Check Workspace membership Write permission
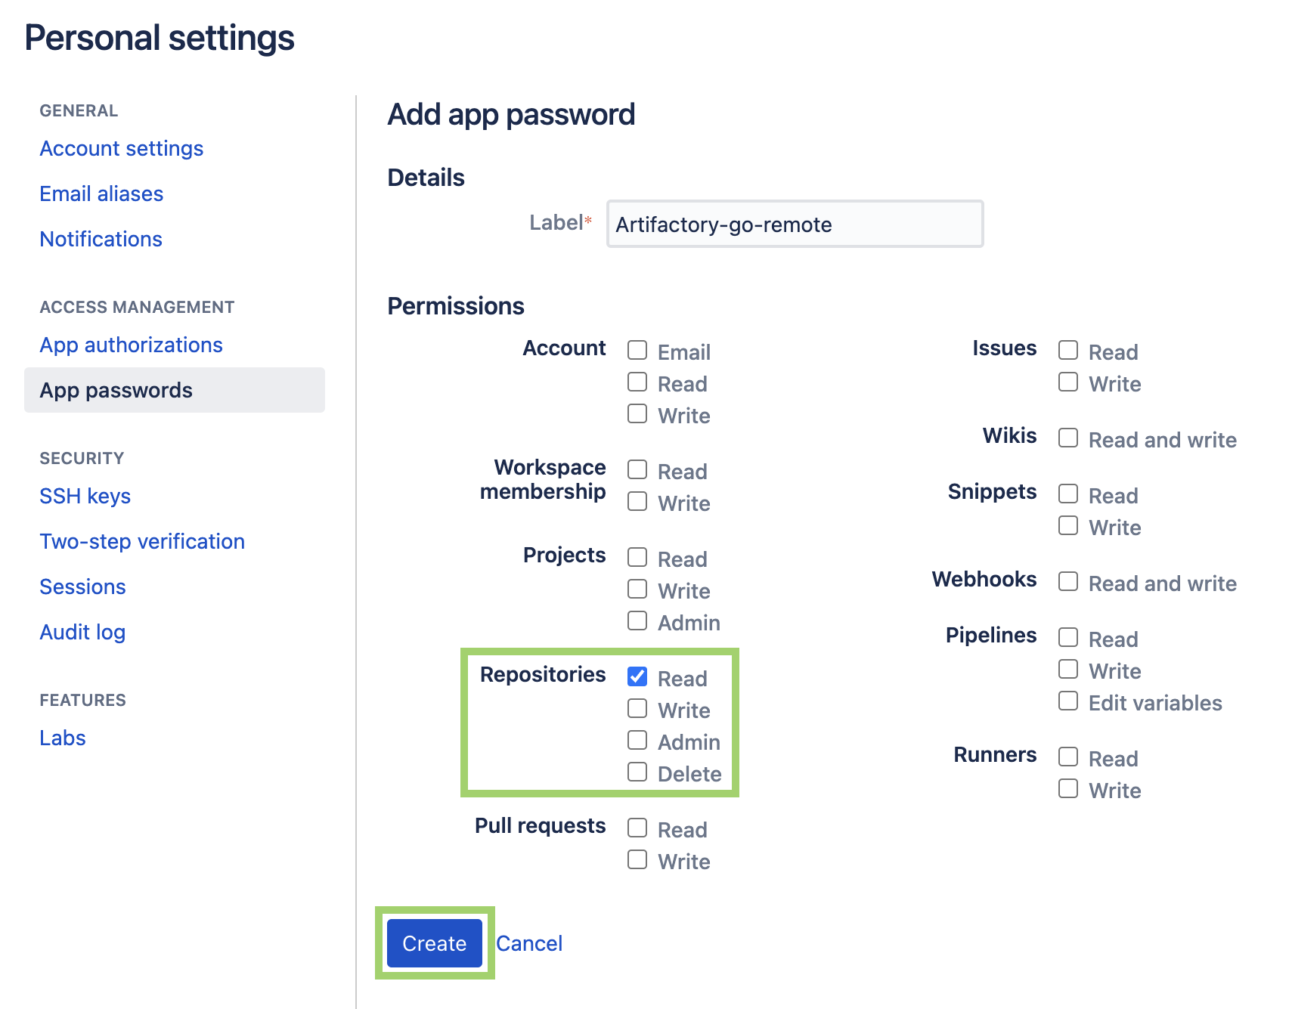This screenshot has height=1009, width=1292. pyautogui.click(x=637, y=501)
